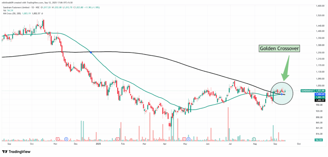Click the blue 1,004.69 price tag
328x157 pixels.
(321, 94)
